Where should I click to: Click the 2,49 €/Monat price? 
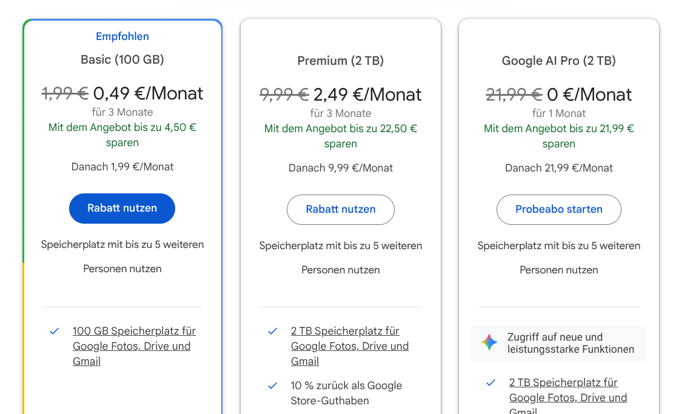(x=367, y=95)
